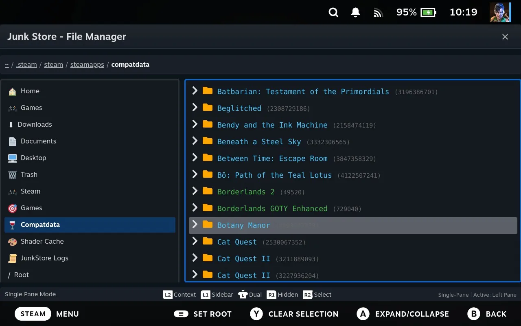
Task: Click the SET ROOT button
Action: pos(203,314)
